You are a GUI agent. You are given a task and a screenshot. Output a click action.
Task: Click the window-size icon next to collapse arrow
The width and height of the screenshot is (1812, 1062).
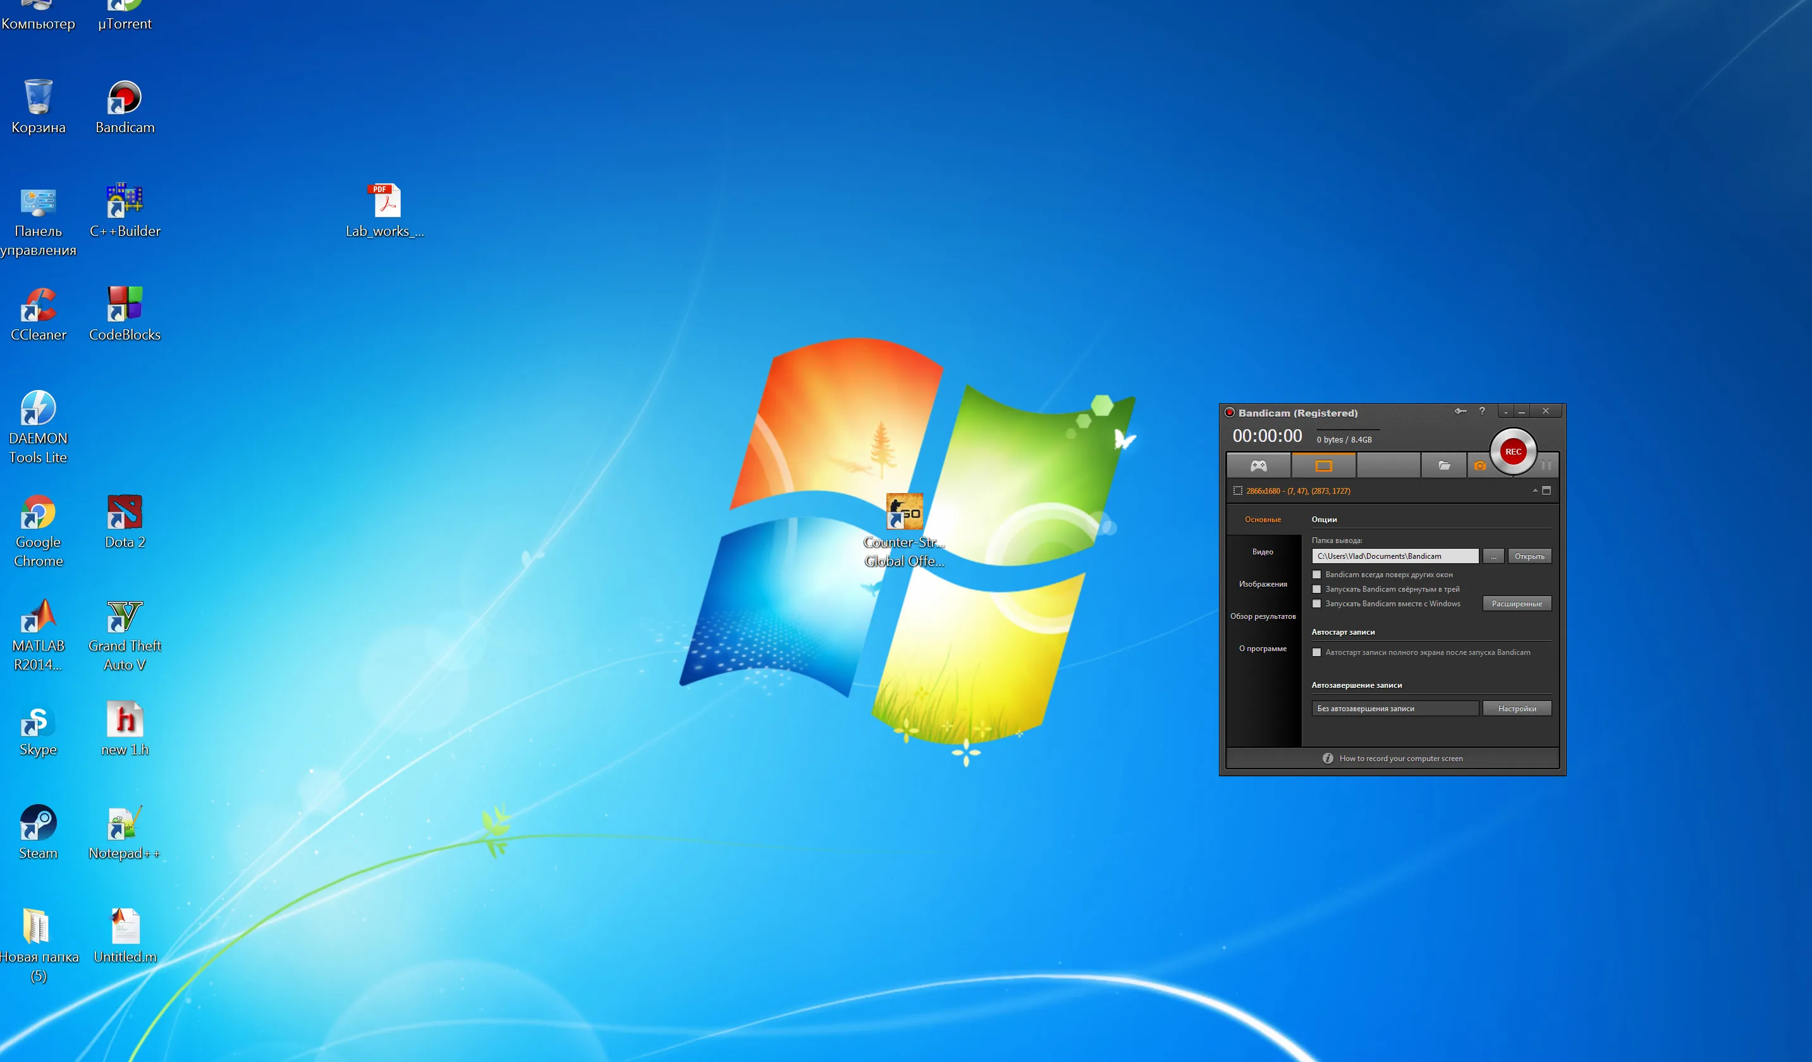1546,491
